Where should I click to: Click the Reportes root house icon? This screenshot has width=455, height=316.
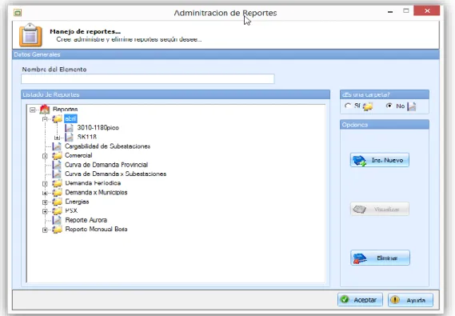pos(45,110)
